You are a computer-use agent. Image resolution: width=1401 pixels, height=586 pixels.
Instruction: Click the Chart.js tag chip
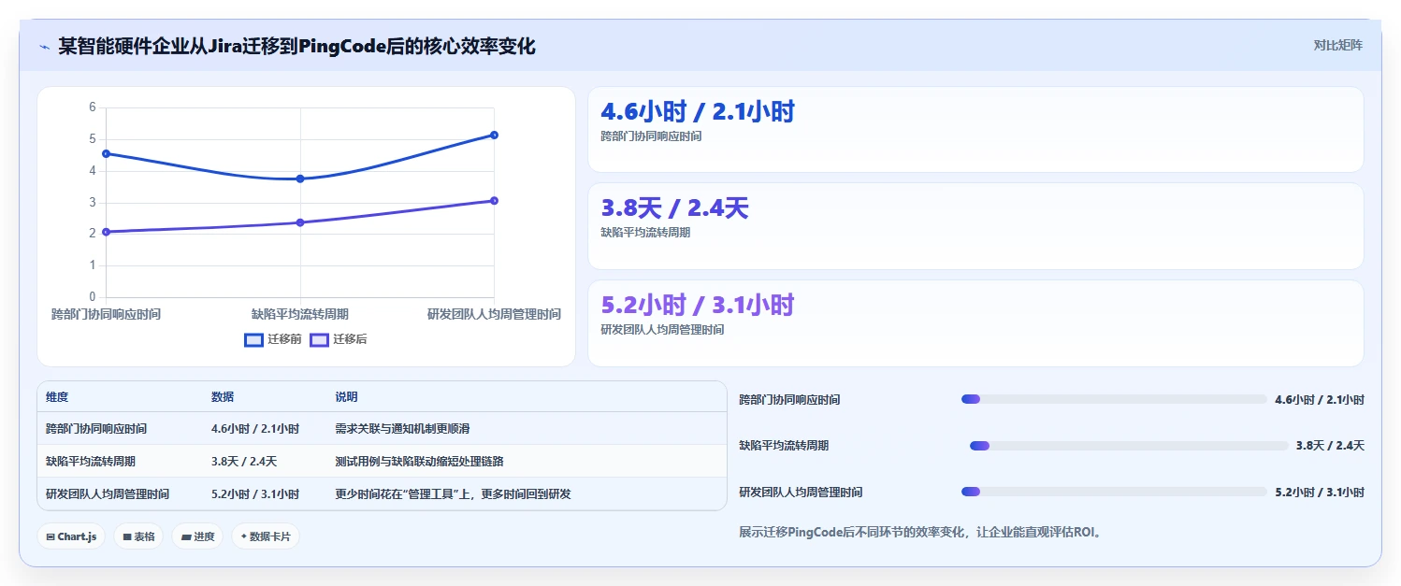(x=71, y=536)
